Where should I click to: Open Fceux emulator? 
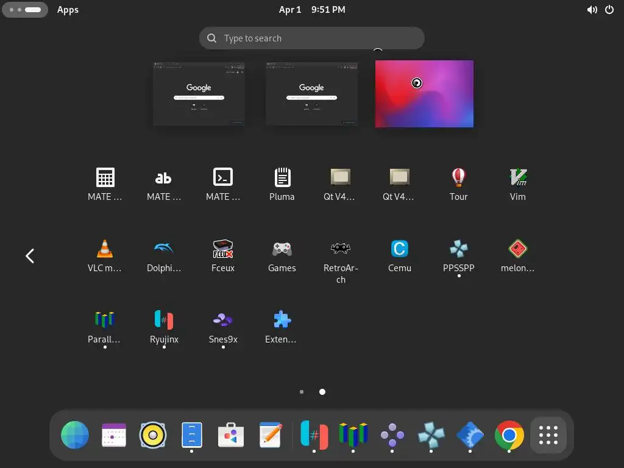click(223, 255)
